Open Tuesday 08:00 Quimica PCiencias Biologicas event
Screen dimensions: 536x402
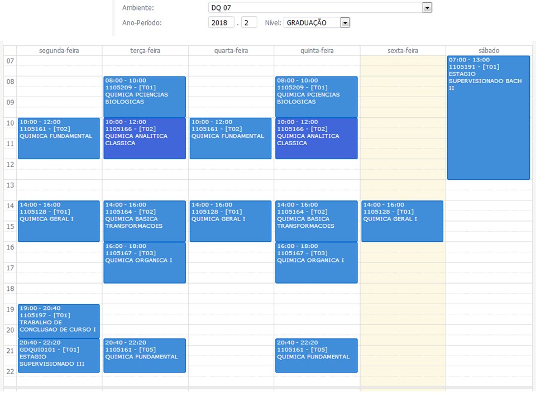point(145,97)
